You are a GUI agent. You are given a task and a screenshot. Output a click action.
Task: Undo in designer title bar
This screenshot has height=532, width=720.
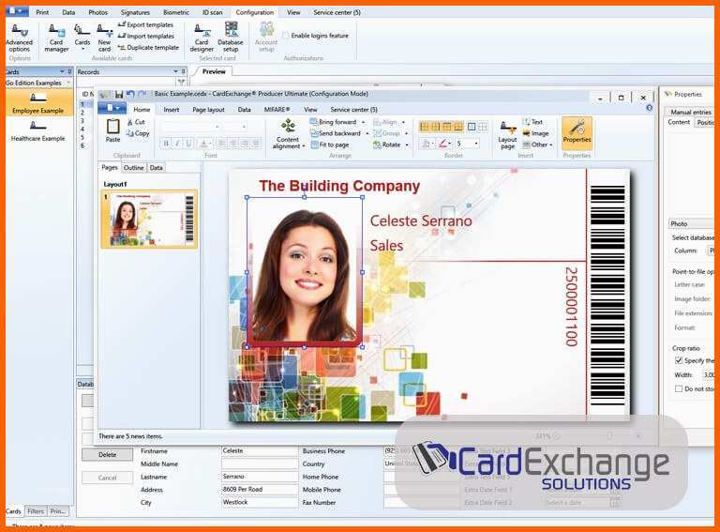130,94
